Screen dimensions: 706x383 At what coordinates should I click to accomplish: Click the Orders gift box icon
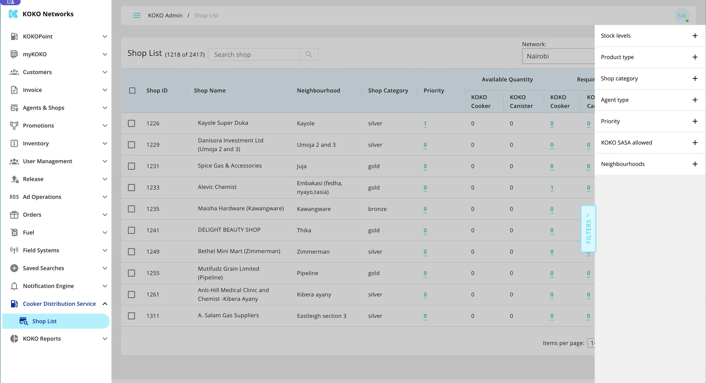(14, 215)
